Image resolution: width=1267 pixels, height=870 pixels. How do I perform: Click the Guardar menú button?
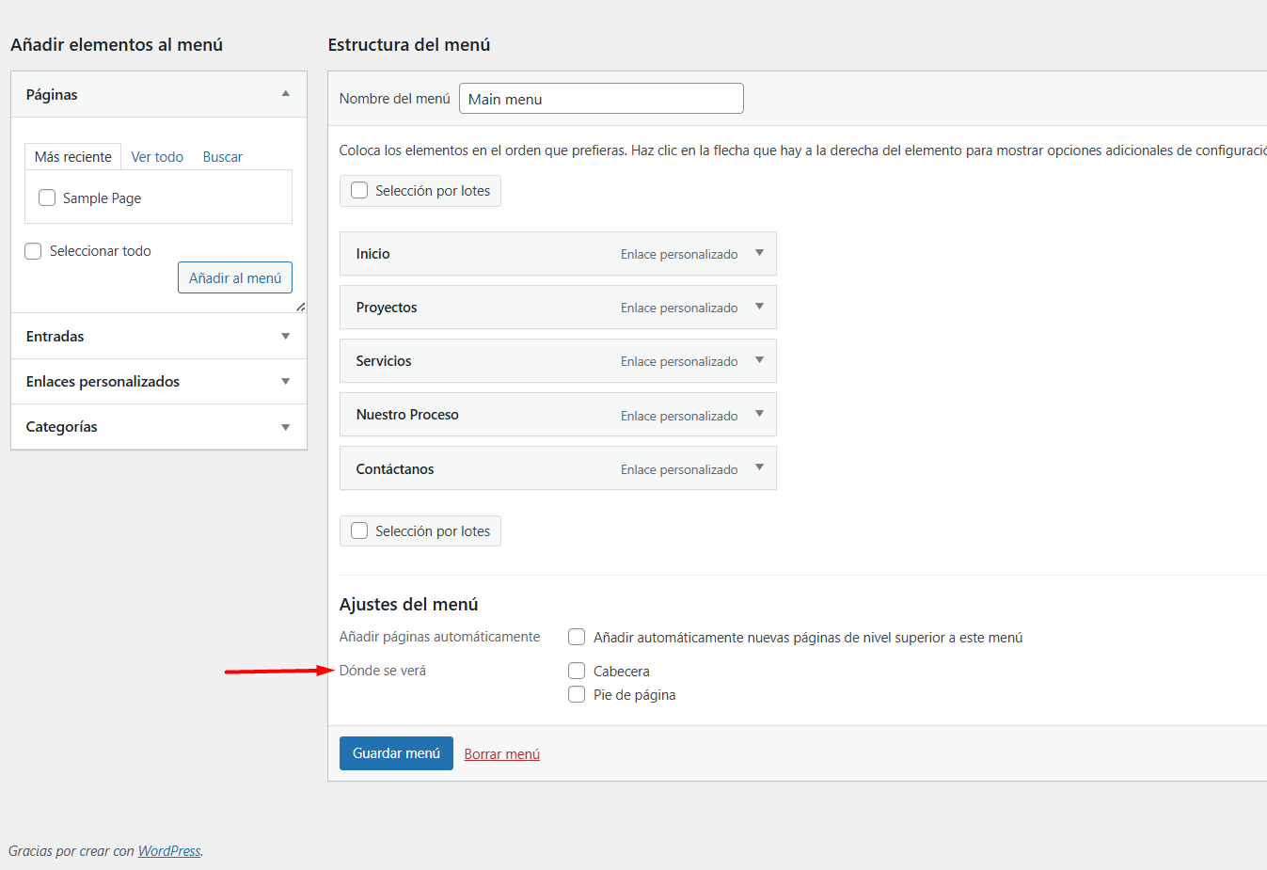click(x=396, y=753)
